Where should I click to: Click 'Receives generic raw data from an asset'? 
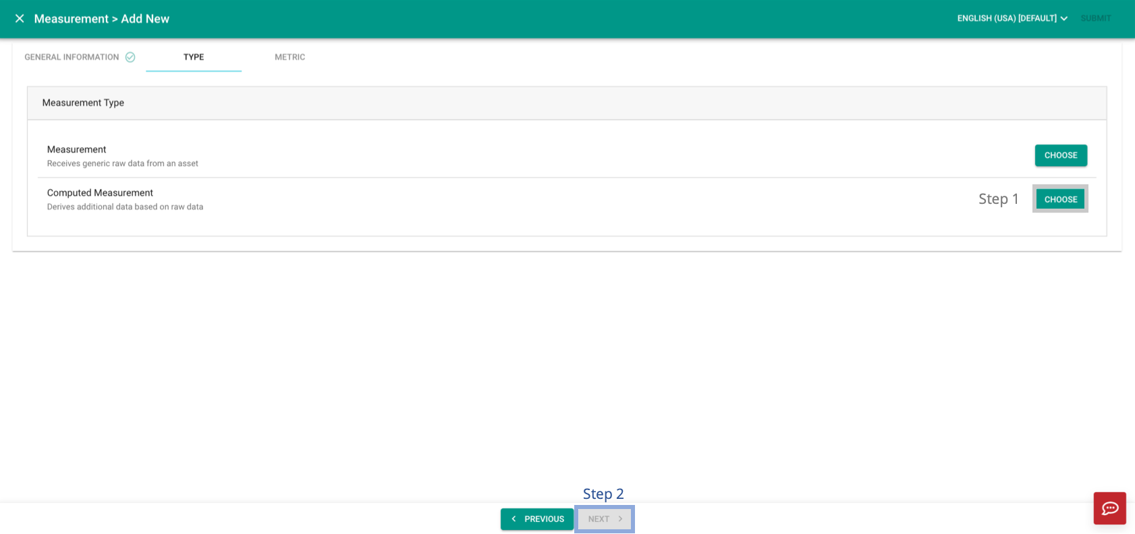[123, 163]
